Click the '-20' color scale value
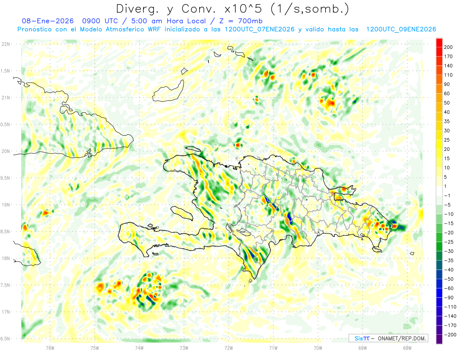Screen dimensions: 457x353 (449, 233)
